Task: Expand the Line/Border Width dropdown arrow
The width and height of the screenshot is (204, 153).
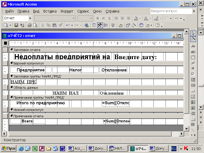Action: (171, 18)
